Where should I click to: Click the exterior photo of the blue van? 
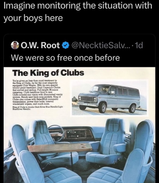110,98
